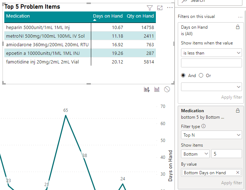This screenshot has height=190, width=246.
Task: Click the value input under 'is less than'
Action: coord(211,63)
